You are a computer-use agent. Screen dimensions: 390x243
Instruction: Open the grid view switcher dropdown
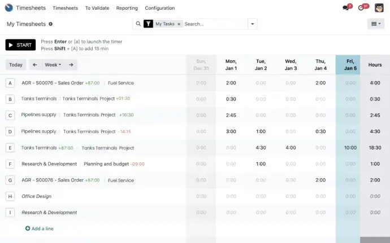coord(375,24)
